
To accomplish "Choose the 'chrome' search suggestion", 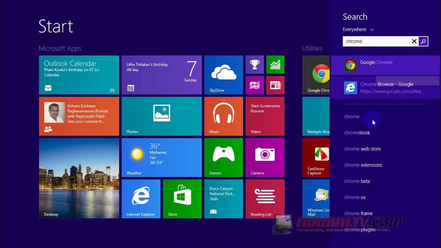I will tap(352, 116).
